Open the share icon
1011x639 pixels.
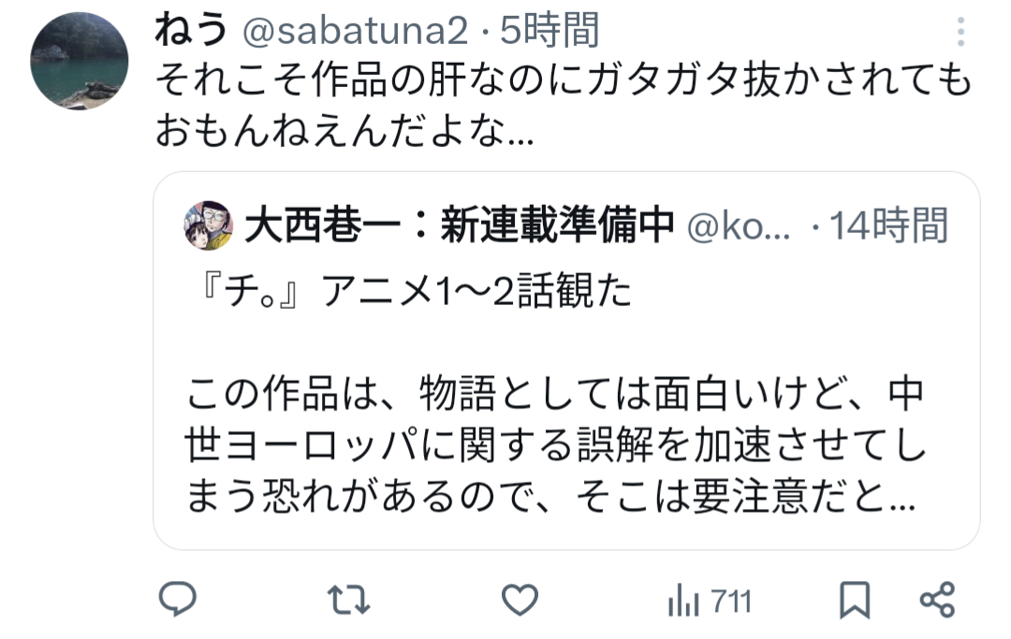937,600
